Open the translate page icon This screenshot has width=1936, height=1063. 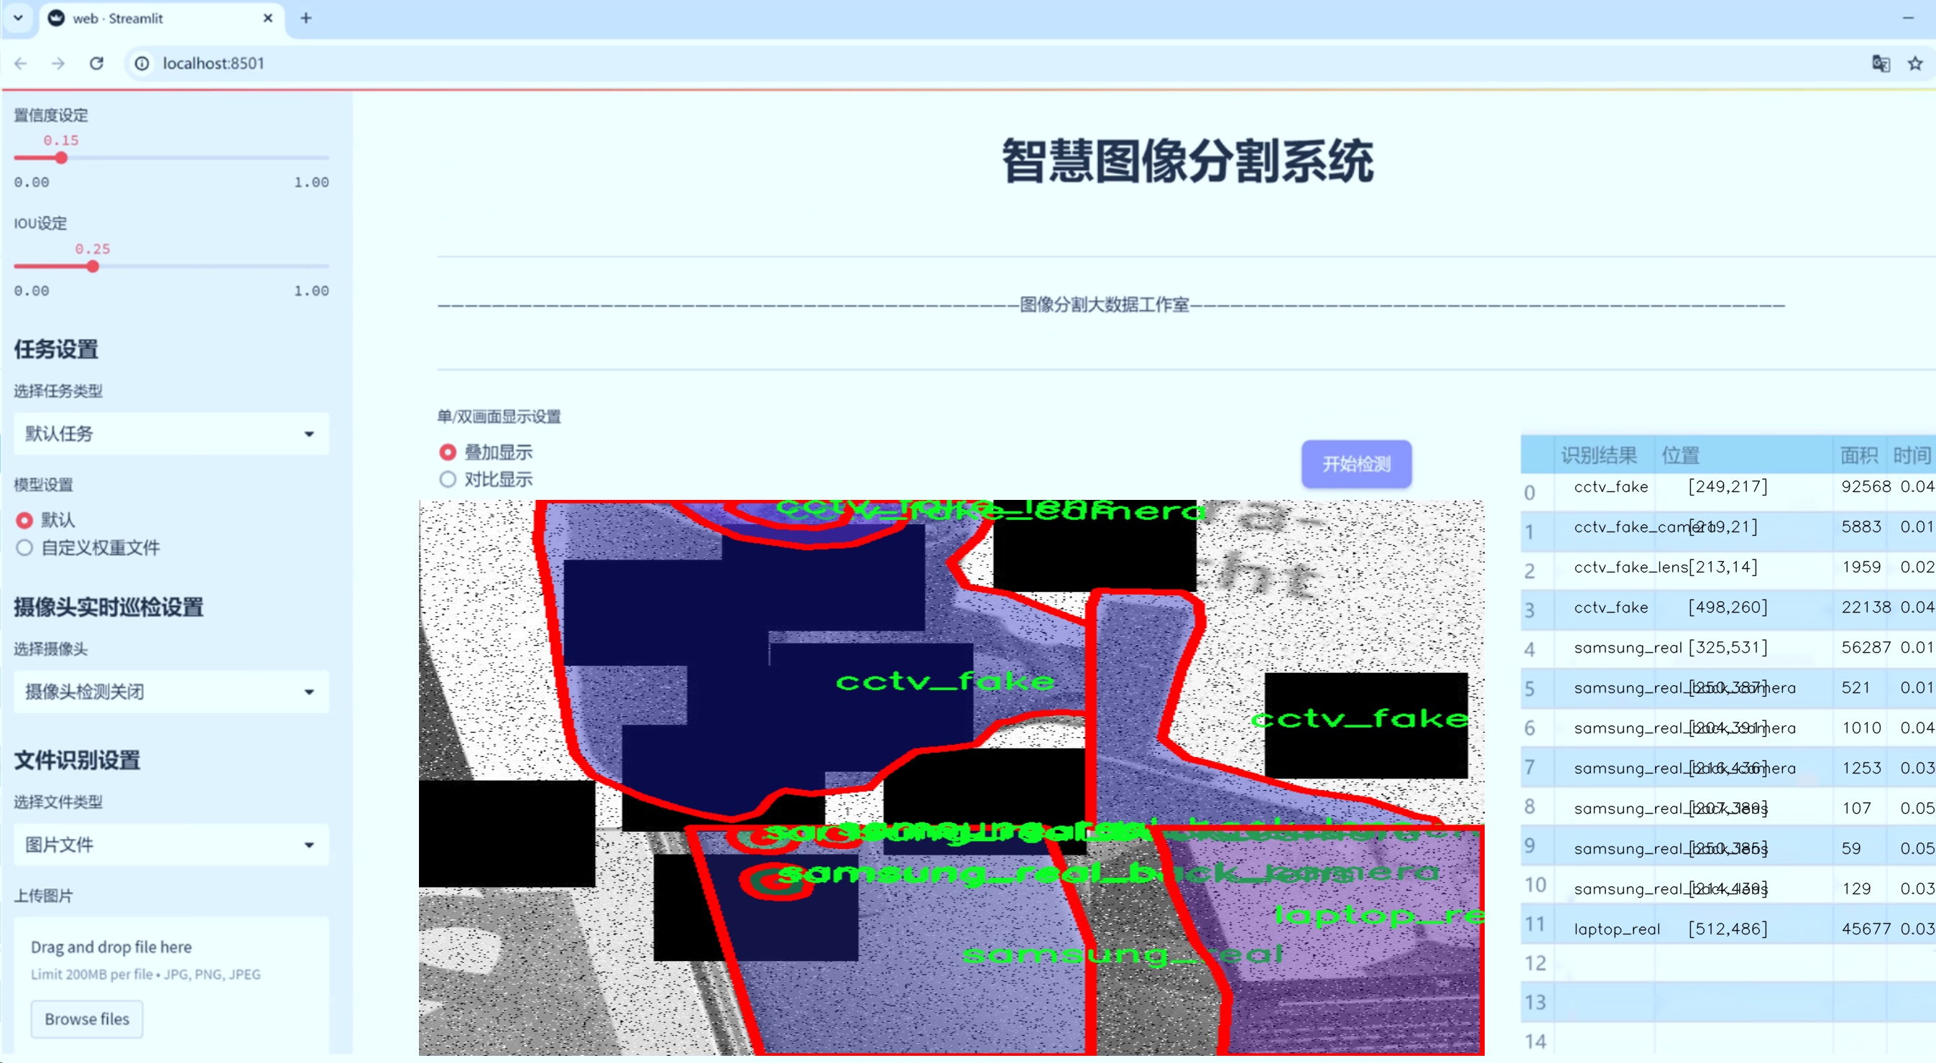(1881, 64)
